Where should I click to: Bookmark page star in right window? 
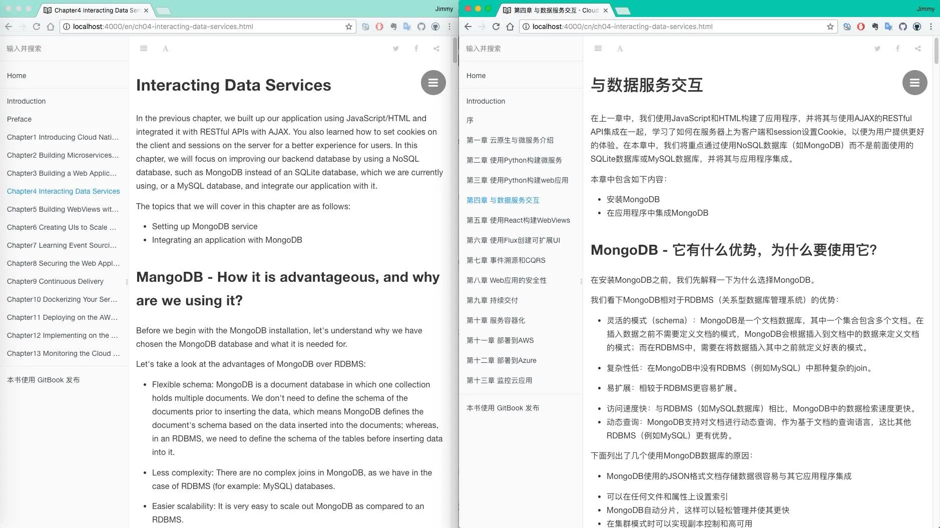pyautogui.click(x=830, y=27)
